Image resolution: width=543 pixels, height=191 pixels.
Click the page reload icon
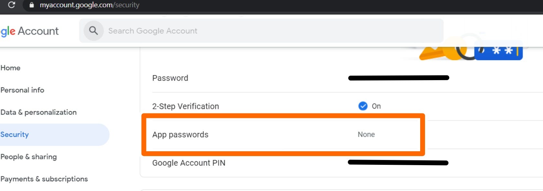click(x=12, y=5)
